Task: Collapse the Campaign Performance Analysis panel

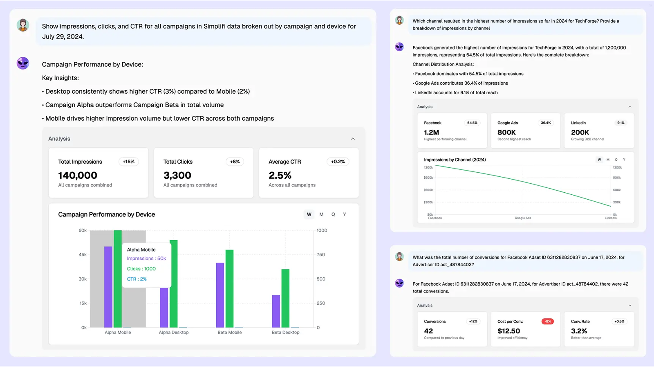Action: [353, 139]
